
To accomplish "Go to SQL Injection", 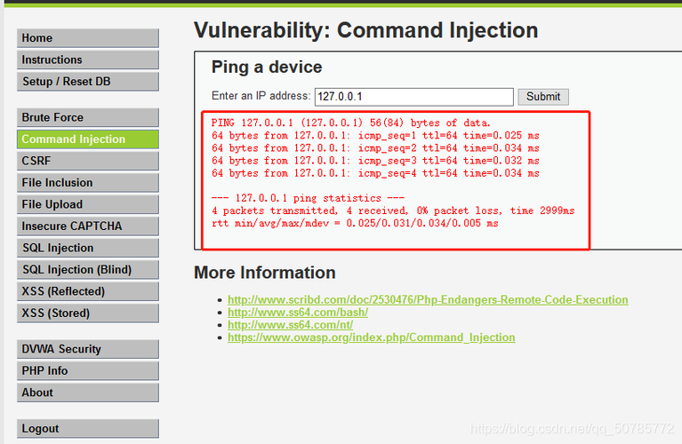I will pos(88,248).
